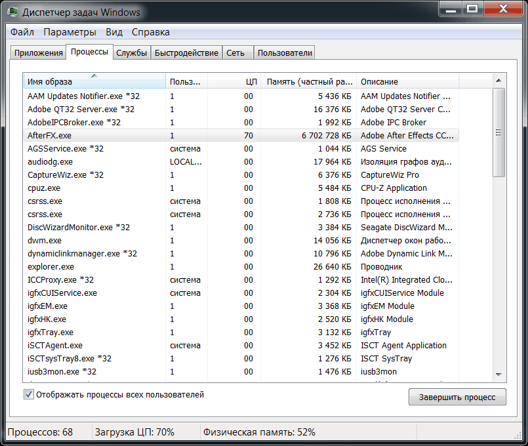Screen dimensions: 528x446
Task: Select the igfxEM.exe process
Action: tap(241, 306)
